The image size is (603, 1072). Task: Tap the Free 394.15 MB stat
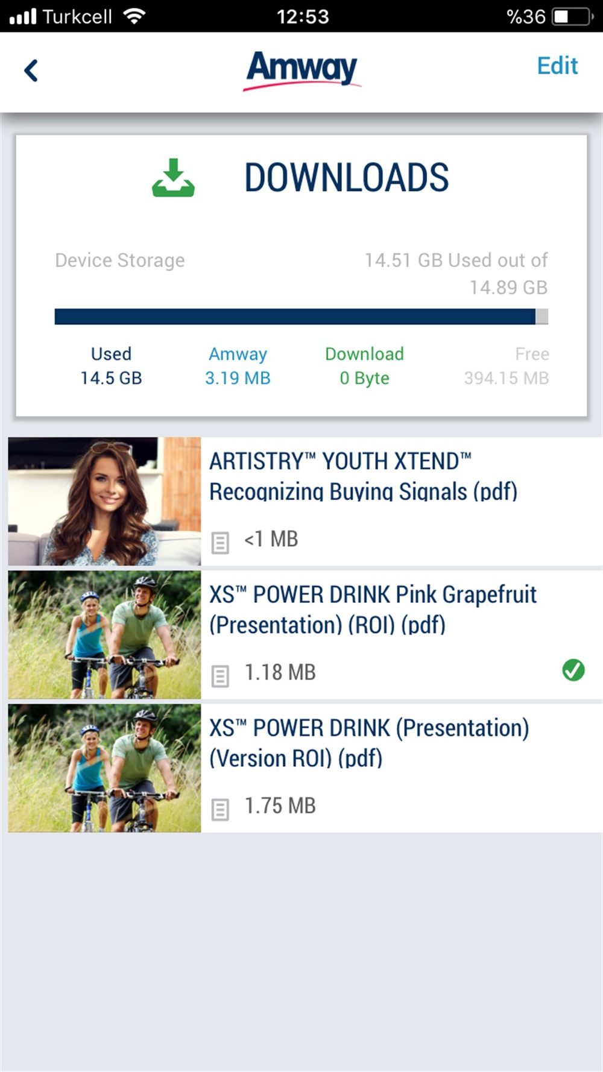tap(507, 365)
